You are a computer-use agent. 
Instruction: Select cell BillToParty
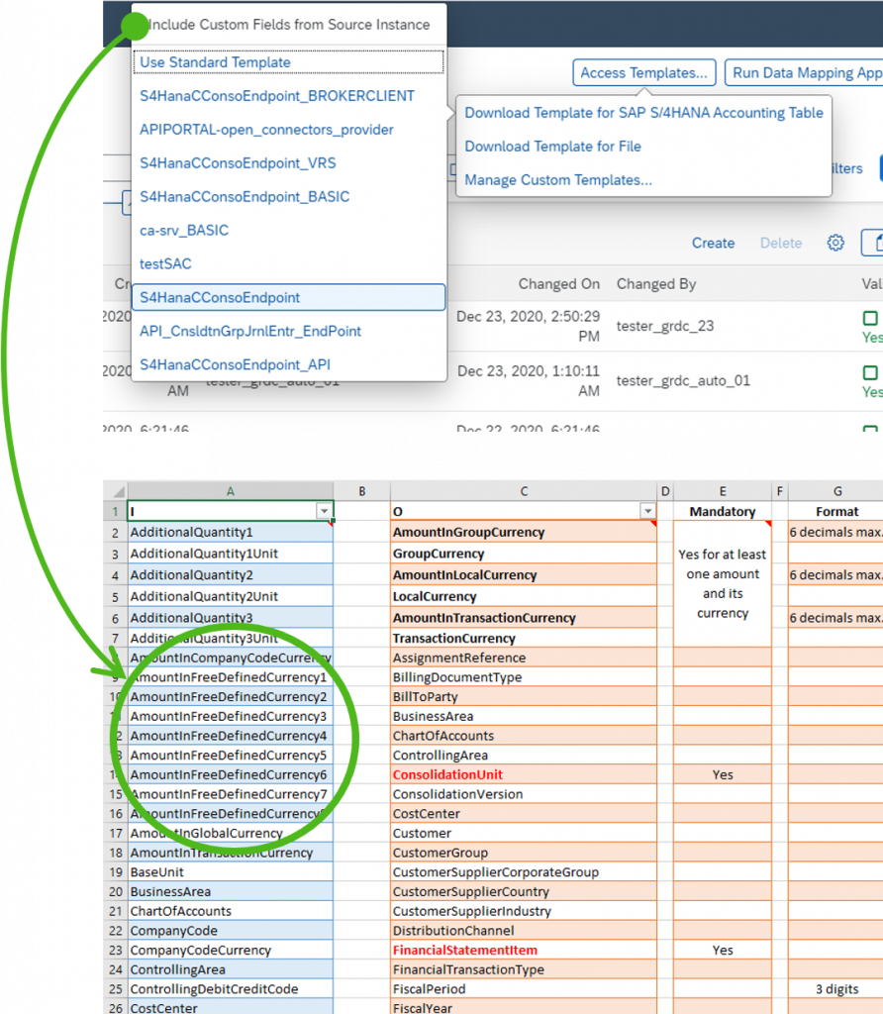(524, 696)
